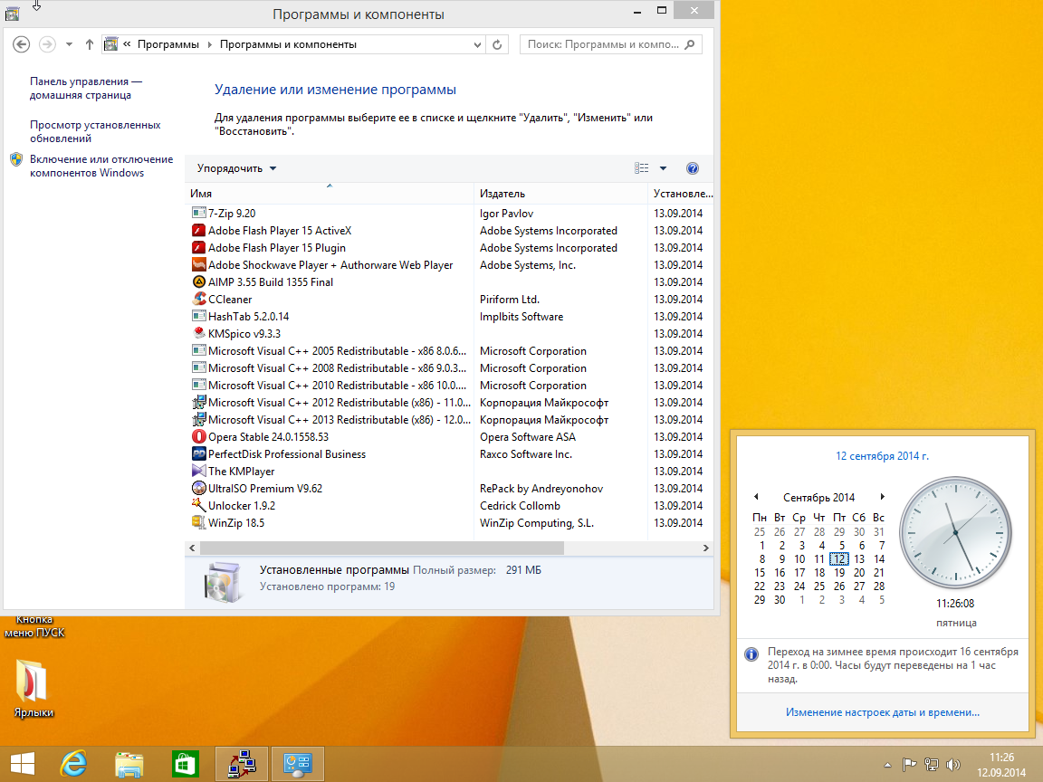
Task: Open File Explorer from taskbar
Action: click(x=129, y=764)
